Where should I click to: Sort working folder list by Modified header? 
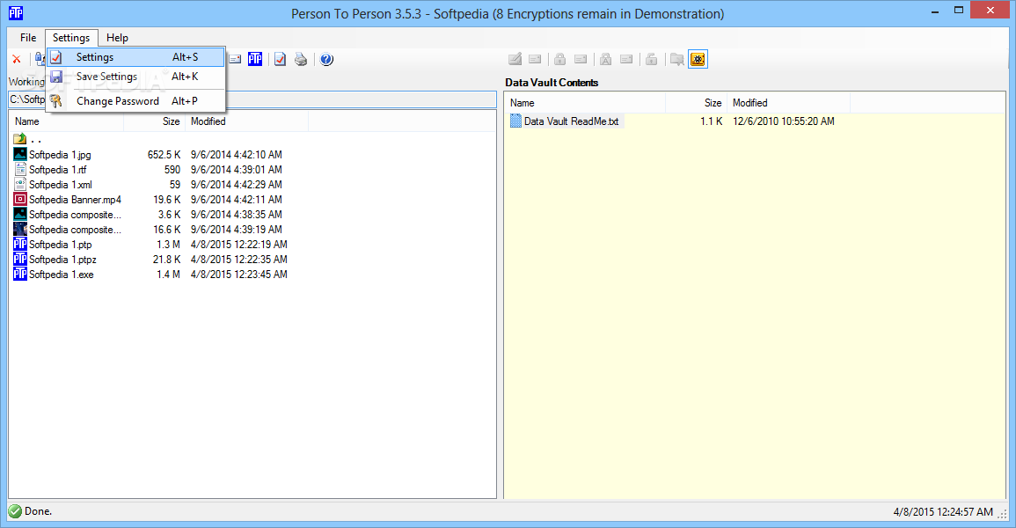247,121
